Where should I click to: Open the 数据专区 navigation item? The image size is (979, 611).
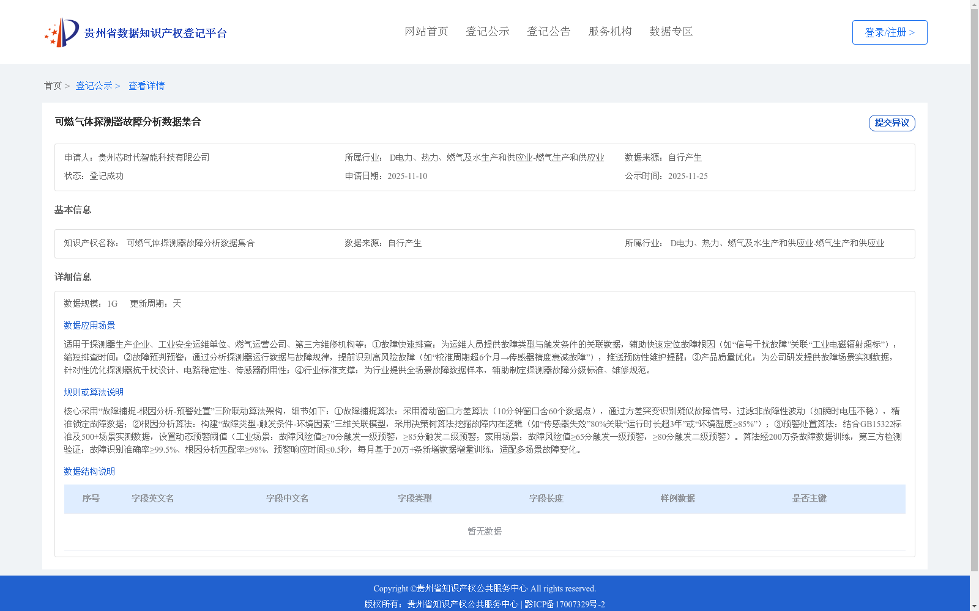tap(671, 31)
